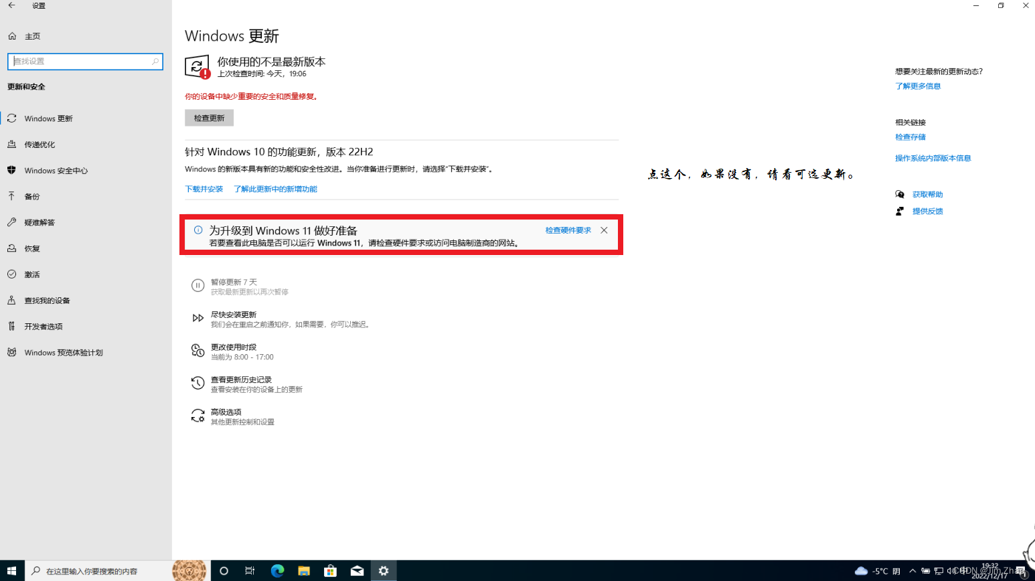
Task: Click 检查硬件要求 link
Action: pyautogui.click(x=568, y=230)
